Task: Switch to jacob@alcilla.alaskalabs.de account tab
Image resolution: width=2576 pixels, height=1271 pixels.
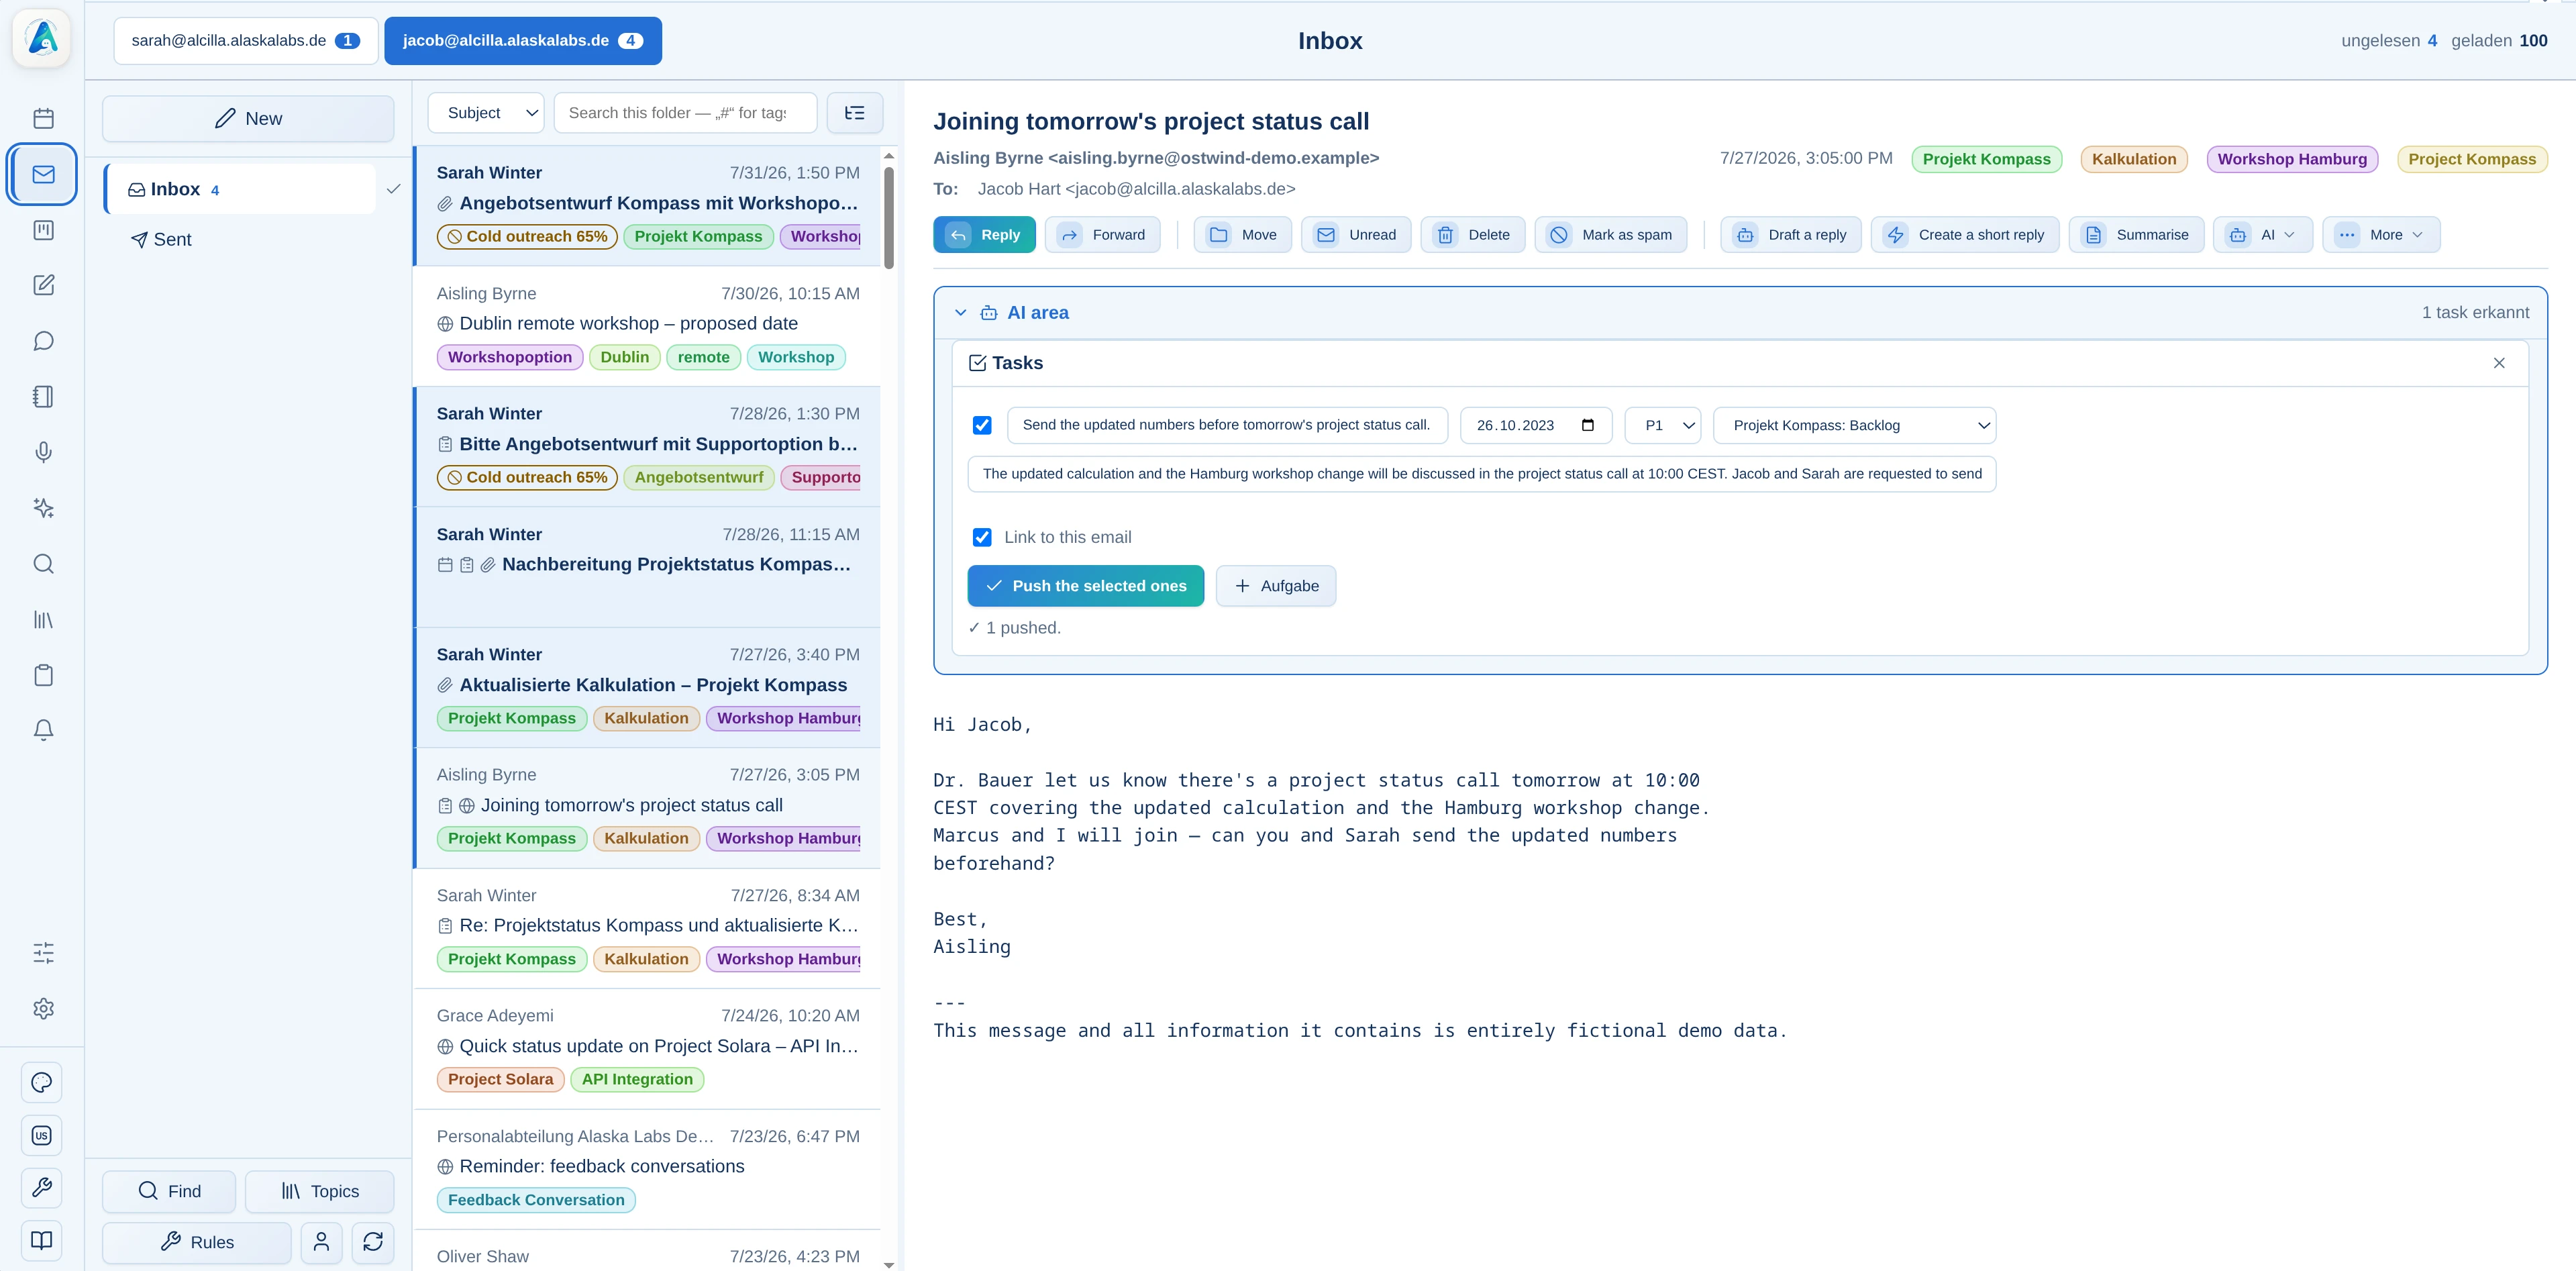Action: coord(523,41)
